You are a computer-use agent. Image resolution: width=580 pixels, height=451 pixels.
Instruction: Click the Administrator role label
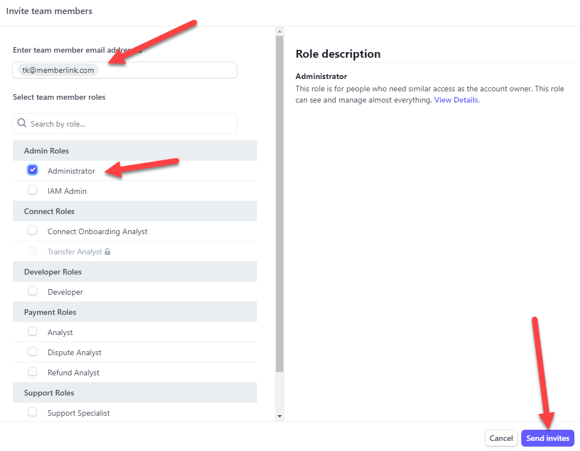click(x=72, y=171)
